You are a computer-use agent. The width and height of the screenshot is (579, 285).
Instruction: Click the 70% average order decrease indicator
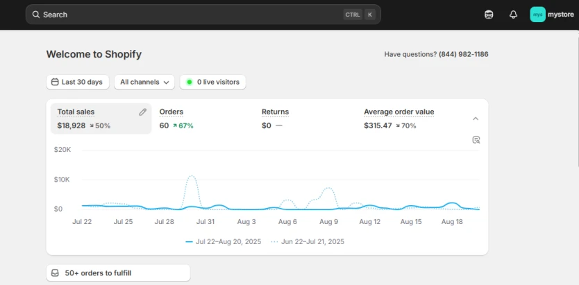tap(406, 126)
